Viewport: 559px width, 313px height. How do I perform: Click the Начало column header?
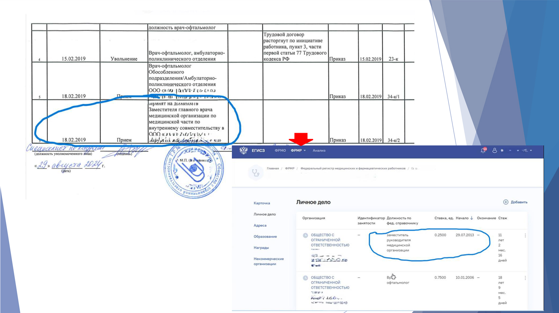[x=462, y=218]
